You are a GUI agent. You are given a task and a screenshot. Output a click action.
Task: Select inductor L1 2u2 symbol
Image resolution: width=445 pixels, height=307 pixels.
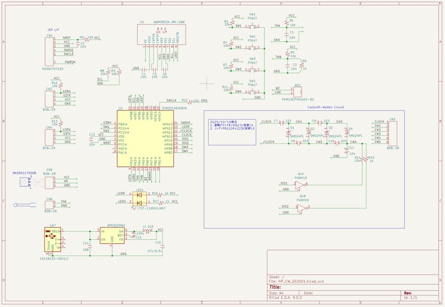[x=148, y=232]
